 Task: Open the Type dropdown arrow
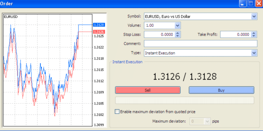point(254,53)
